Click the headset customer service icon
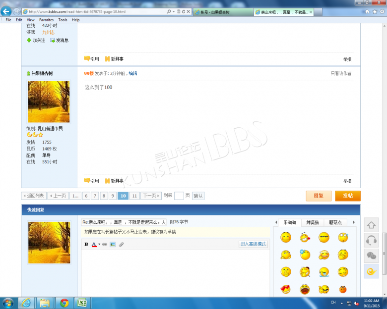Screen dimensions: 387x309 371,241
